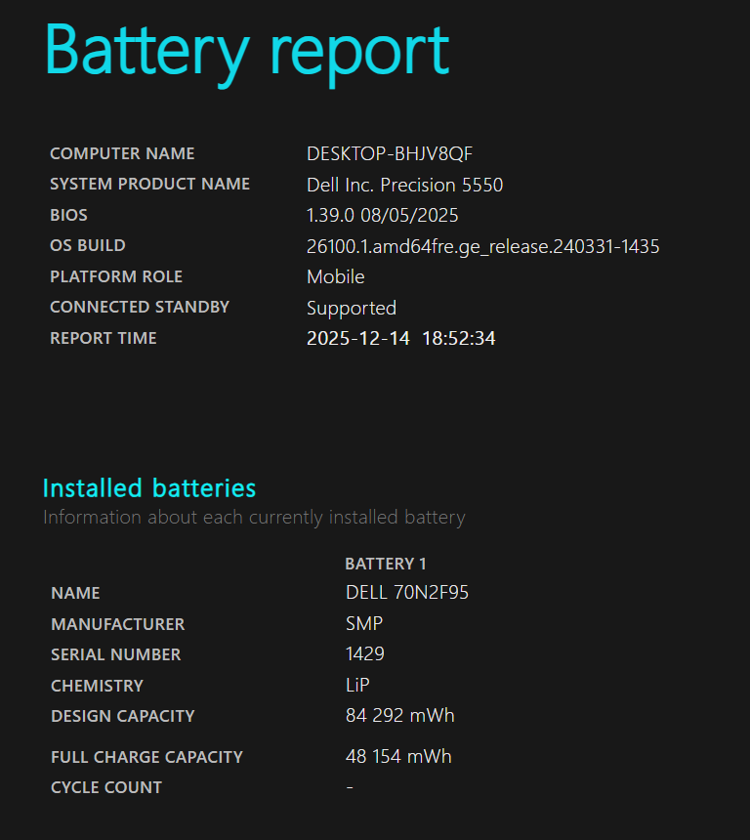Image resolution: width=750 pixels, height=840 pixels.
Task: Click the installed battery information subtitle
Action: point(254,517)
